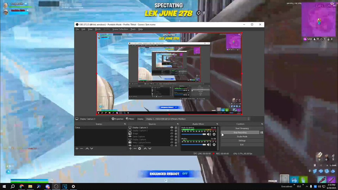Click Stop Recording button

(x=240, y=132)
